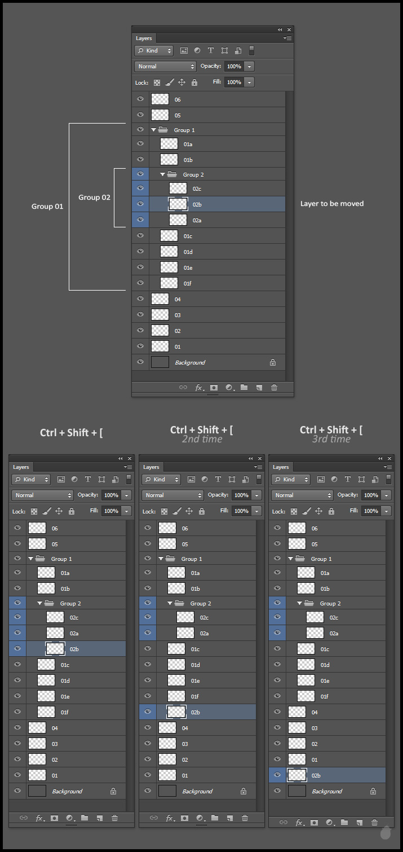The height and width of the screenshot is (852, 403).
Task: Click the type layer filter in top Layers panel
Action: click(x=211, y=51)
